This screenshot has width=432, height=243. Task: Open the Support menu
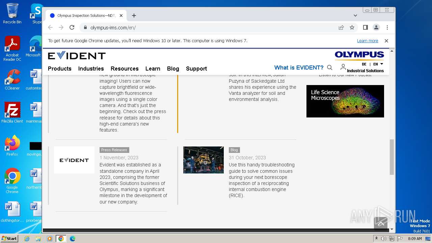click(x=196, y=69)
